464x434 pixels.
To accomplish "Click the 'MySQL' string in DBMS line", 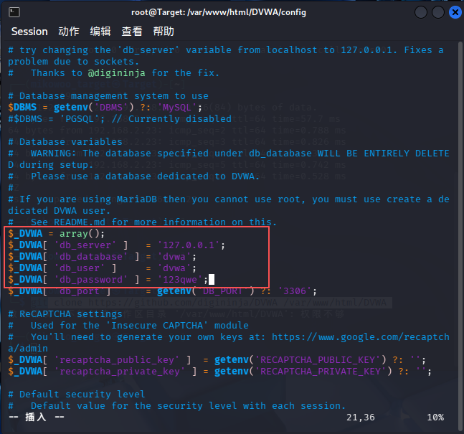I will (x=177, y=107).
